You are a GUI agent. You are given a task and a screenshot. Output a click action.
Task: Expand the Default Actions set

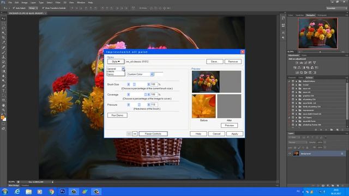coord(296,81)
